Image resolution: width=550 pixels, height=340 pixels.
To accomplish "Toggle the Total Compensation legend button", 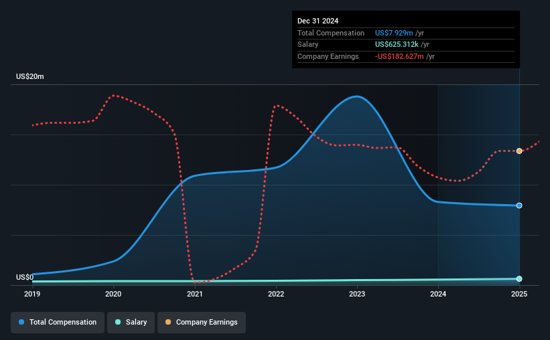I will (x=58, y=322).
